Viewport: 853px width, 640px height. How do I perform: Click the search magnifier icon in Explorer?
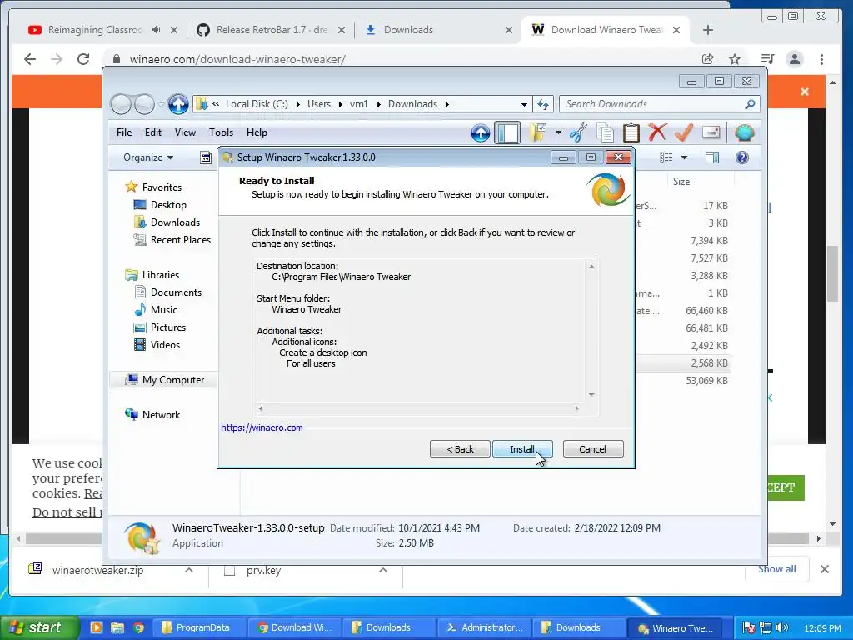(x=750, y=104)
